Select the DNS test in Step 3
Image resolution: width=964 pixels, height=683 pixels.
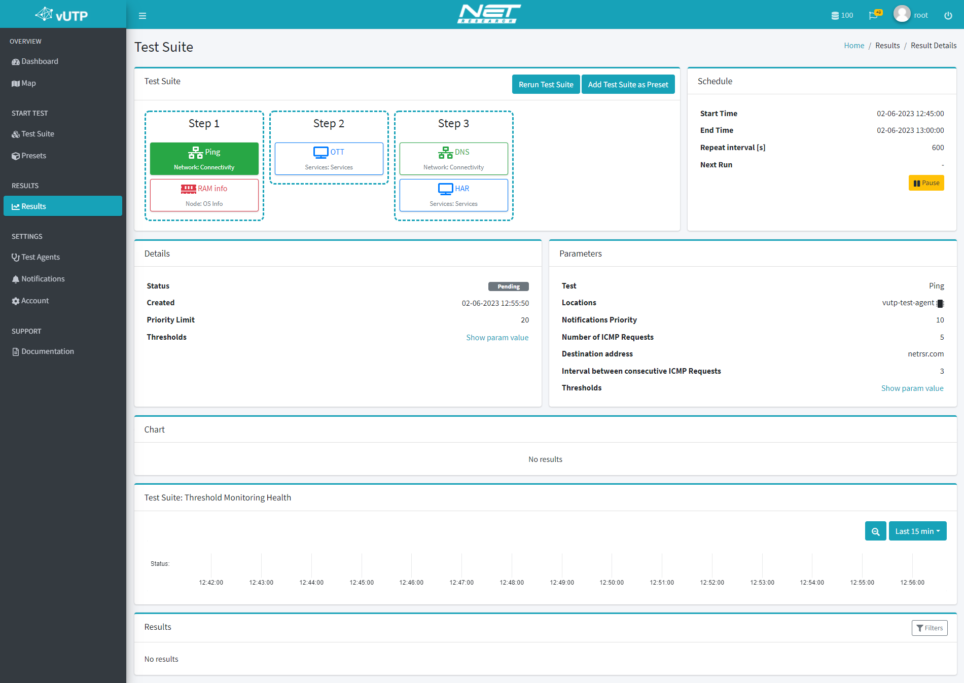coord(454,159)
